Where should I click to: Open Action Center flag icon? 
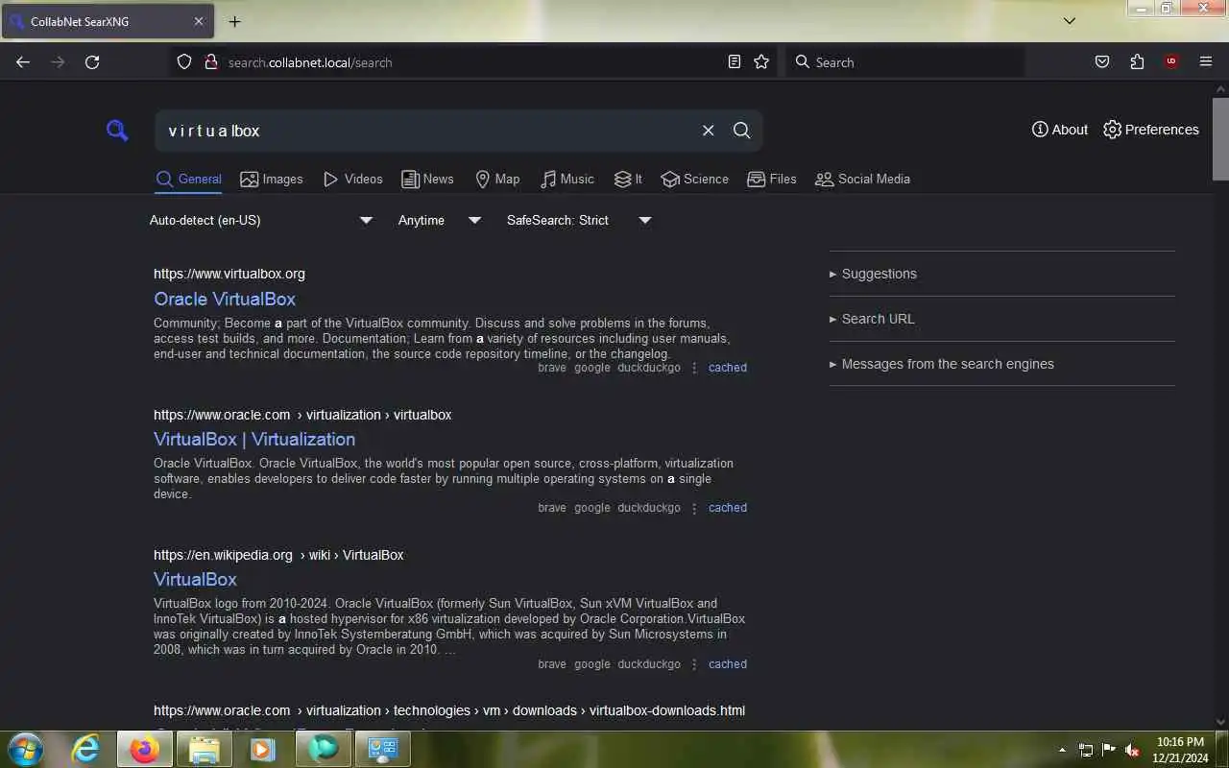(x=1109, y=750)
